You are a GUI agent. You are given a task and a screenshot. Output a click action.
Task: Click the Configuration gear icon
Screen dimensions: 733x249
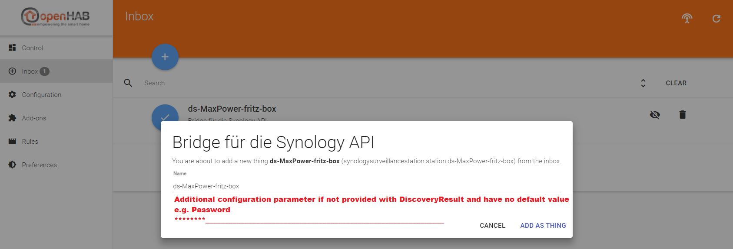tap(12, 94)
